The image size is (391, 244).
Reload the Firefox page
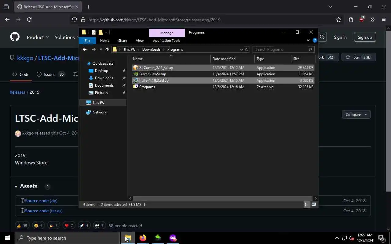click(x=29, y=20)
